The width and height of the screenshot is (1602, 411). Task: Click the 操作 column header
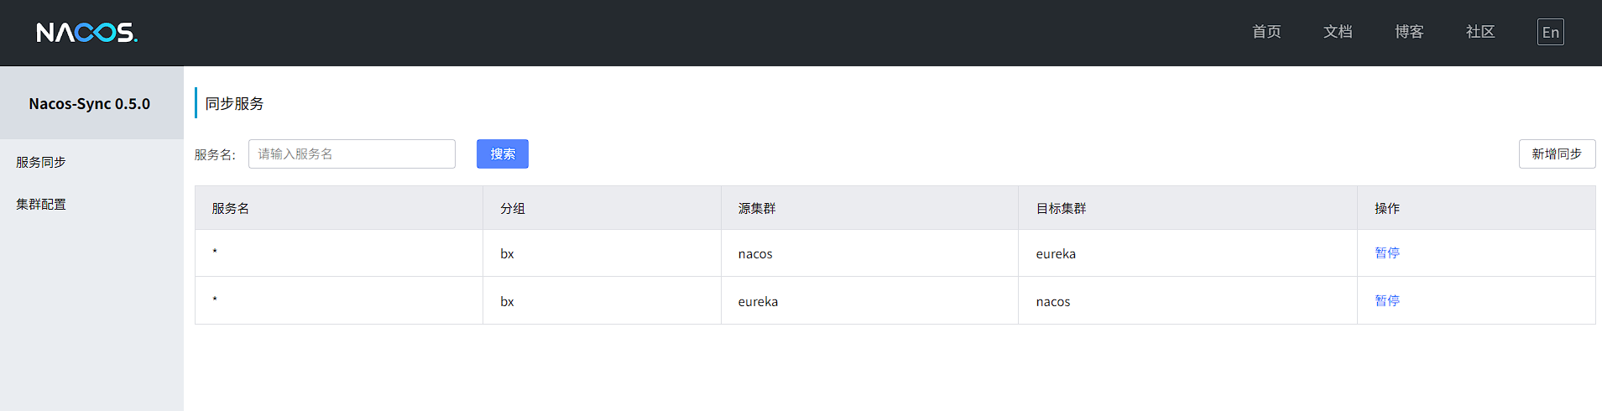coord(1386,208)
